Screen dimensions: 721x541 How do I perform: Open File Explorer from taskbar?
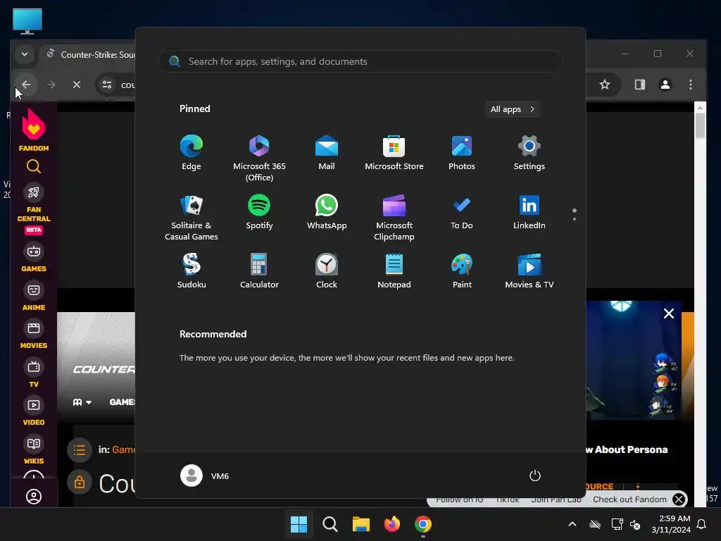[361, 524]
